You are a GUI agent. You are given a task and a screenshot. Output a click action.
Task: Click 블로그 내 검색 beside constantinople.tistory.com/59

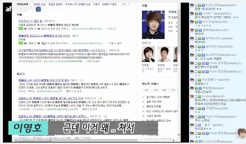tap(90, 109)
